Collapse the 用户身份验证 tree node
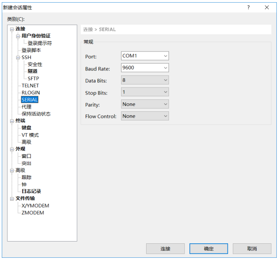The image size is (279, 260). point(18,37)
